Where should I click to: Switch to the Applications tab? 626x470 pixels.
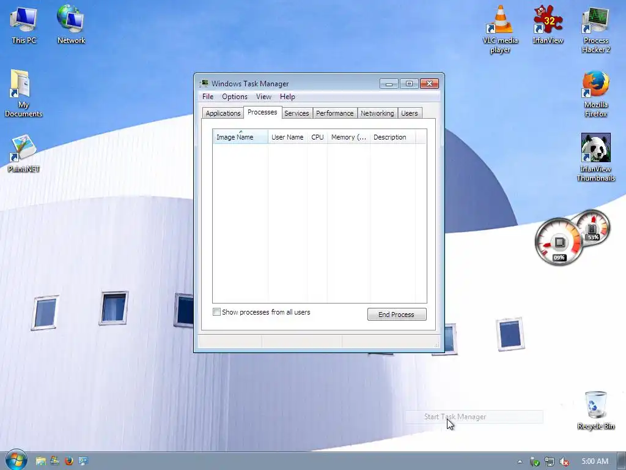coord(223,113)
